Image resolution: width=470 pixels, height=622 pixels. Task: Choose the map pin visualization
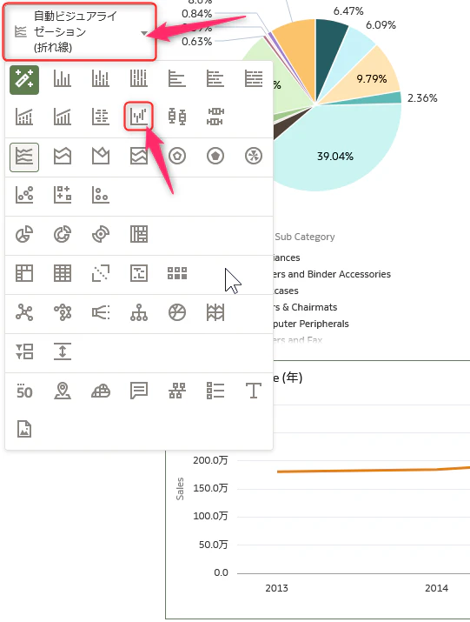(x=63, y=391)
